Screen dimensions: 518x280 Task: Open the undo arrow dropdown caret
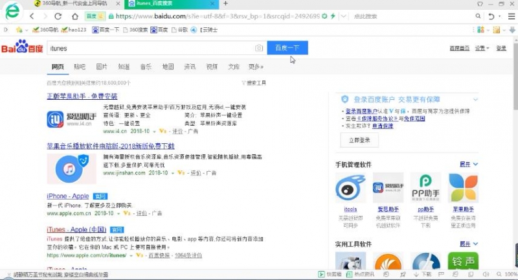(499, 16)
